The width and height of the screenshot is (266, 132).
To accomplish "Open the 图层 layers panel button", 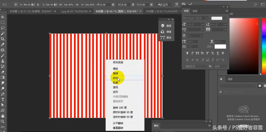I will (x=166, y=26).
